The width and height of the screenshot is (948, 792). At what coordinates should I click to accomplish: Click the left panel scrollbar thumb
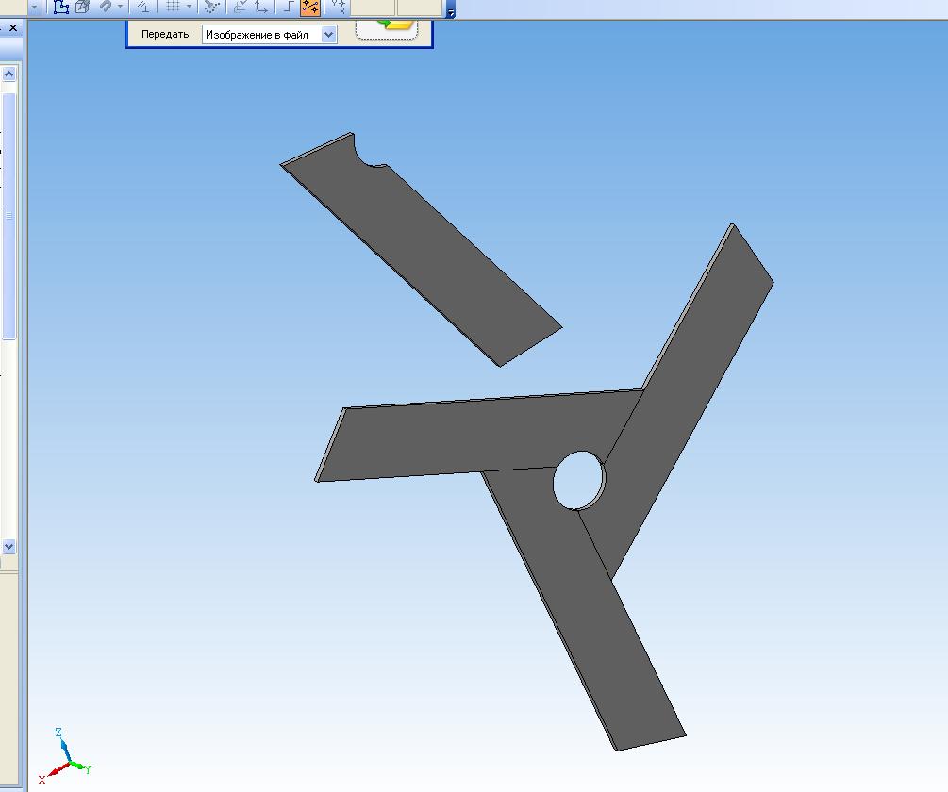click(9, 216)
